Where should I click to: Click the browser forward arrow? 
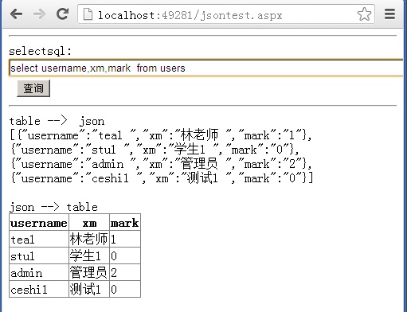(39, 14)
